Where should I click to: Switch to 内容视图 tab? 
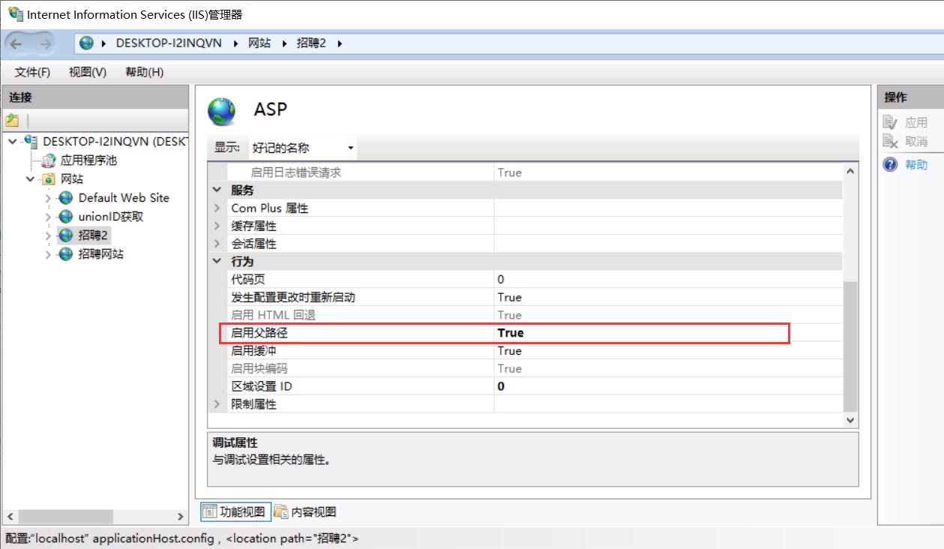[315, 511]
